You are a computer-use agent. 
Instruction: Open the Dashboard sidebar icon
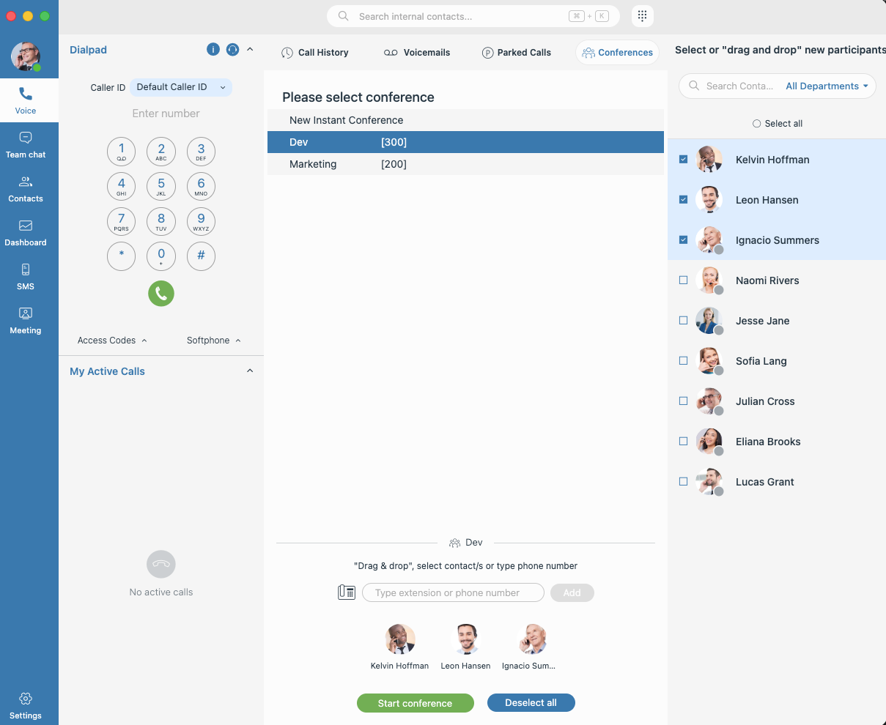26,232
